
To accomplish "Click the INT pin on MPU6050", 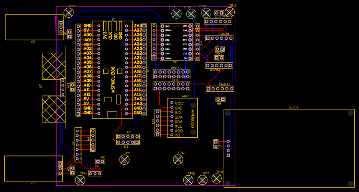I will pyautogui.click(x=178, y=135).
